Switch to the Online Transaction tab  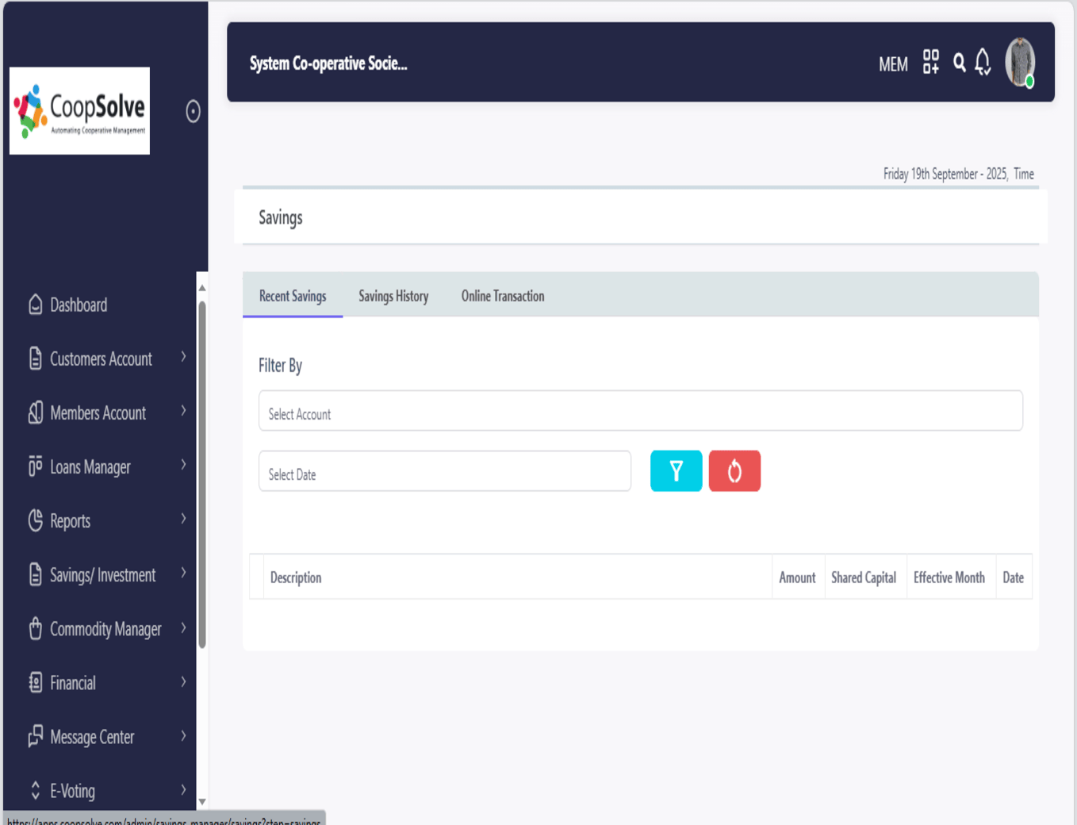(x=503, y=296)
